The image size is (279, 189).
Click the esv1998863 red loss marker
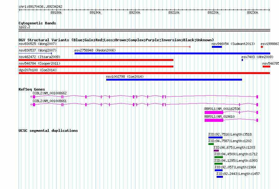(262, 47)
